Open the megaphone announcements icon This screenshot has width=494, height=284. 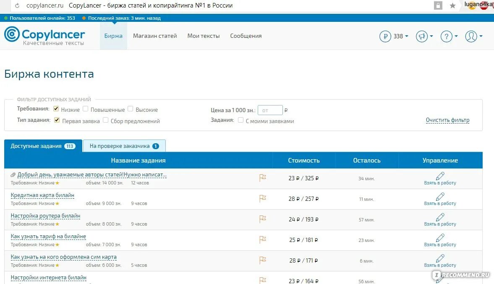(421, 36)
